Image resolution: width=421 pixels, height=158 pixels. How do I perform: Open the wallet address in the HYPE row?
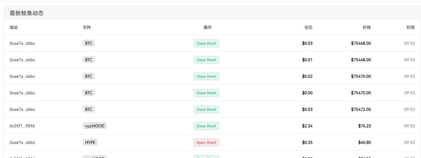pyautogui.click(x=22, y=143)
